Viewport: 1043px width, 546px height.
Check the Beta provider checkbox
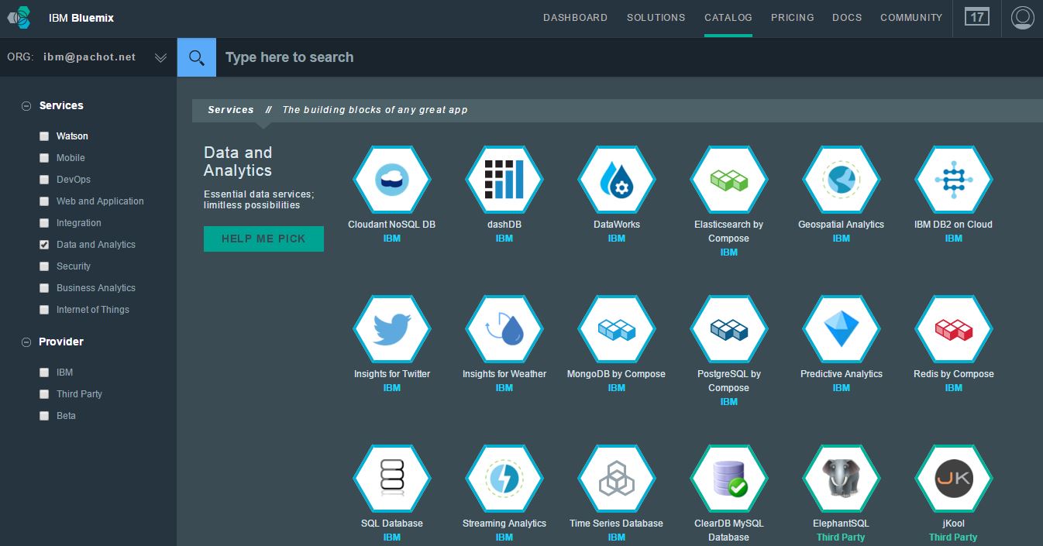44,416
